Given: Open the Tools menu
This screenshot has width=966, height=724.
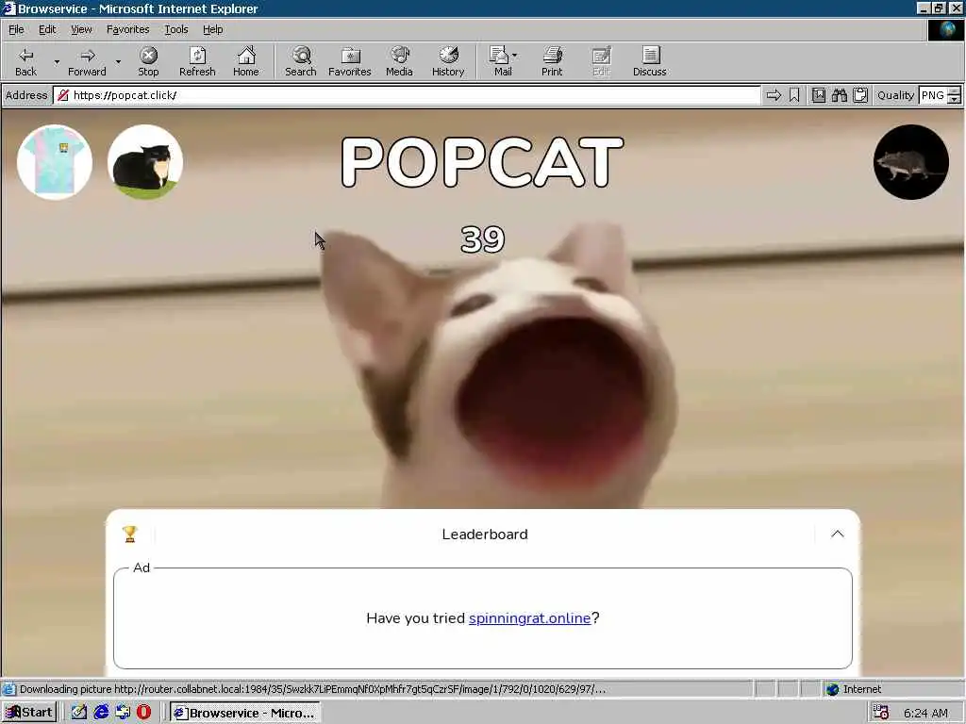Looking at the screenshot, I should [175, 29].
